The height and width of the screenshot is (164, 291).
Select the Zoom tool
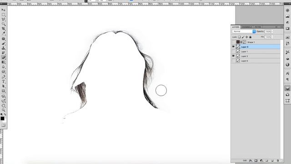[x=3, y=110]
